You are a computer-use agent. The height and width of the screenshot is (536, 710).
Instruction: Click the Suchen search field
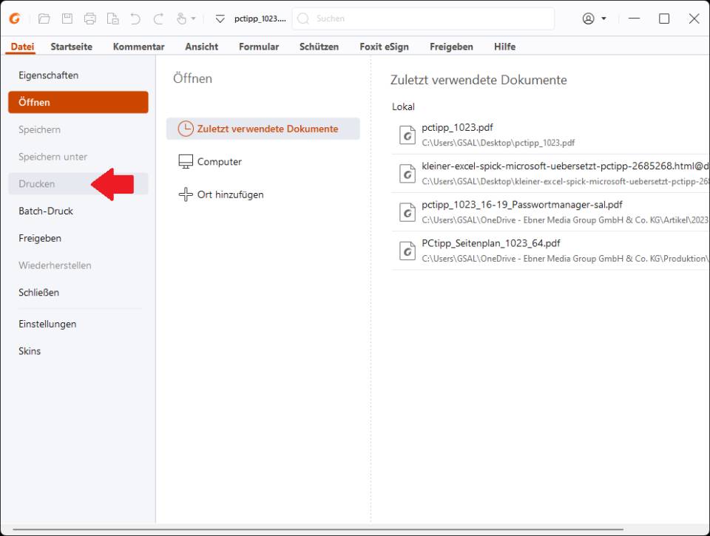click(422, 18)
